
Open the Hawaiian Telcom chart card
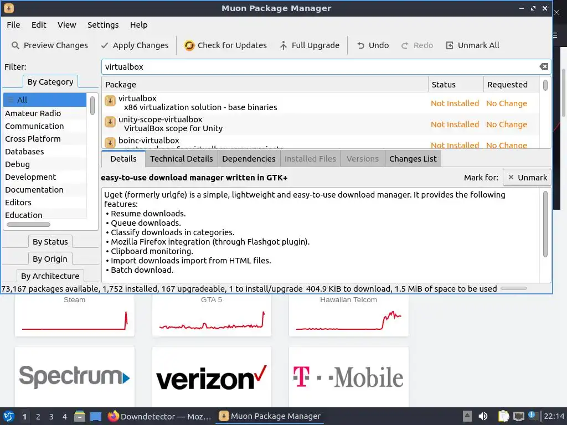pos(349,315)
